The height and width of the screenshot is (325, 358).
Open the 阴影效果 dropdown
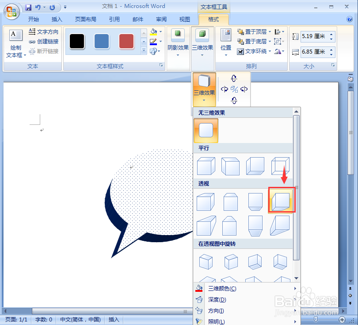pos(178,43)
